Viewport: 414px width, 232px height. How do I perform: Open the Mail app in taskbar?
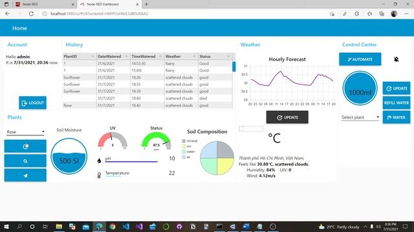[x=86, y=226]
